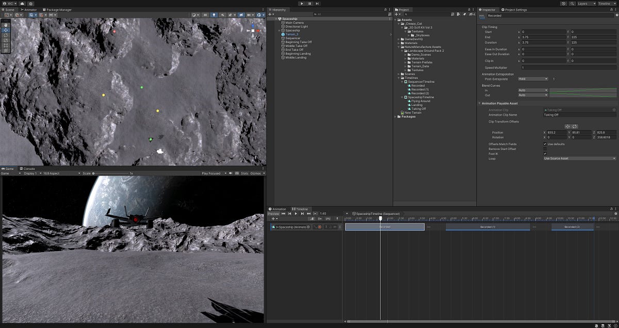Toggle Scene view lighting icon

coord(214,15)
